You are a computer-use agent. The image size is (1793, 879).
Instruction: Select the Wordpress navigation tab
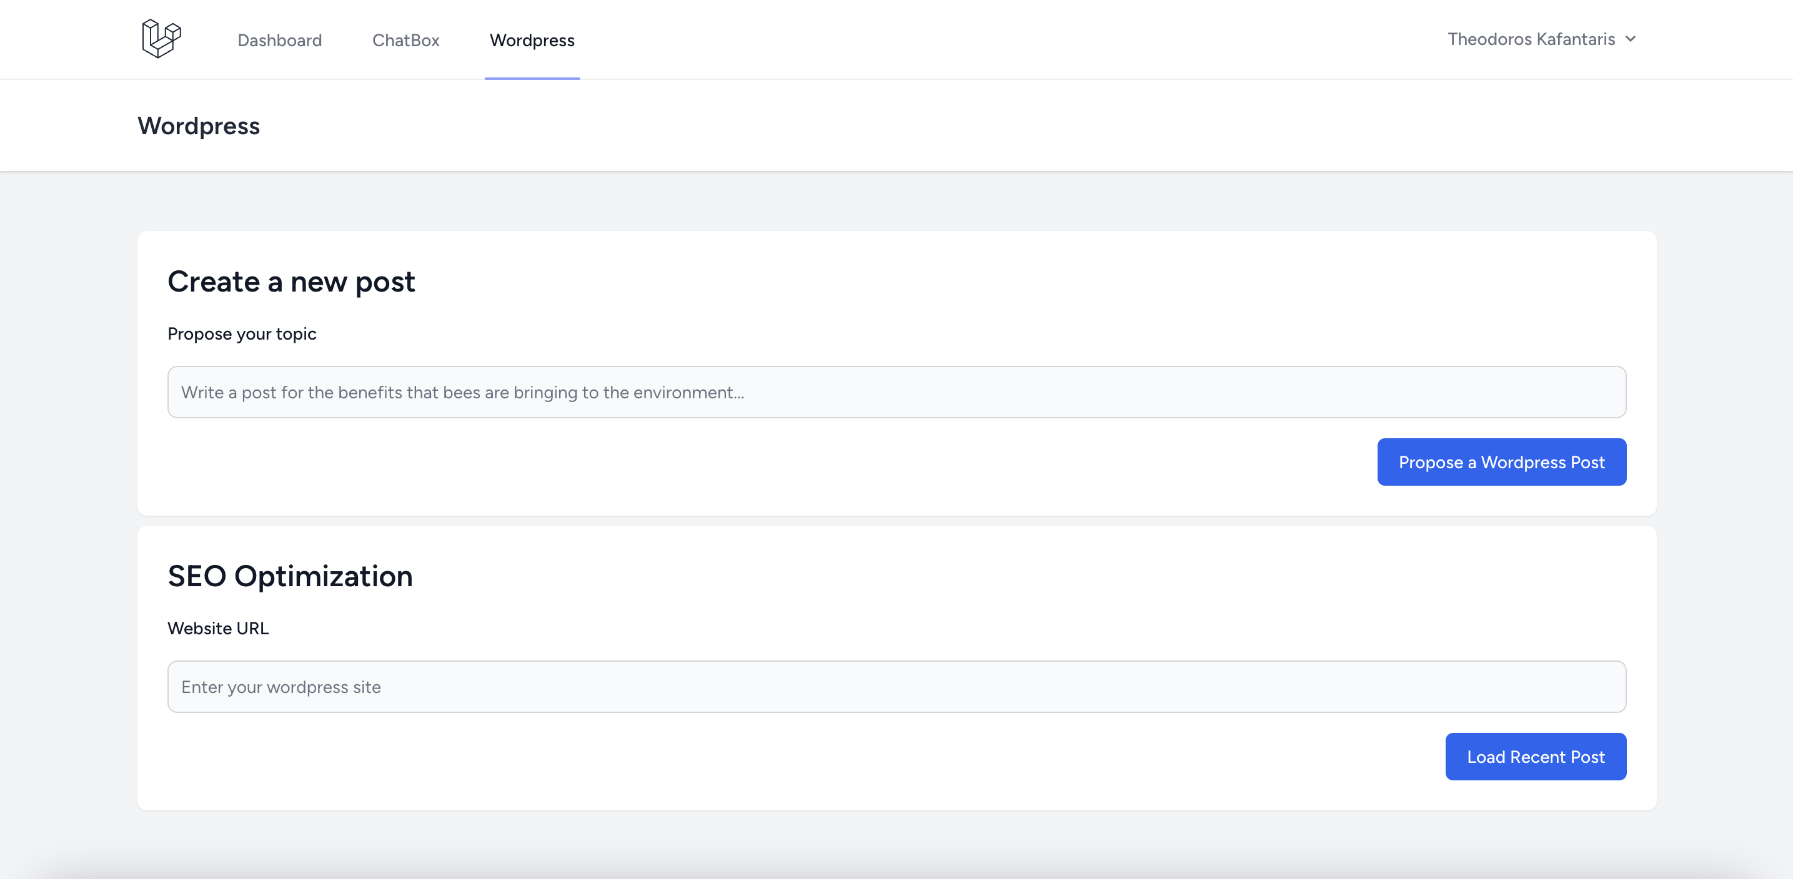(532, 41)
